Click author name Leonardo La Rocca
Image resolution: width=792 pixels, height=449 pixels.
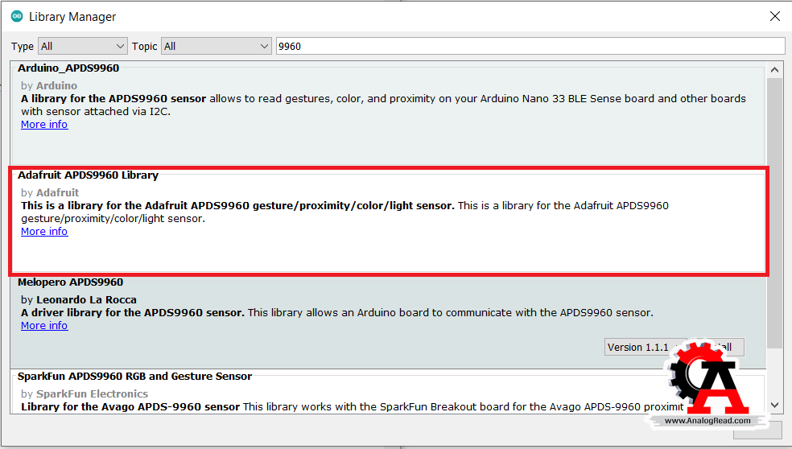tap(86, 300)
